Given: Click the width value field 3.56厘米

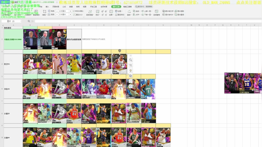Looking at the screenshot, I should click(x=64, y=15).
